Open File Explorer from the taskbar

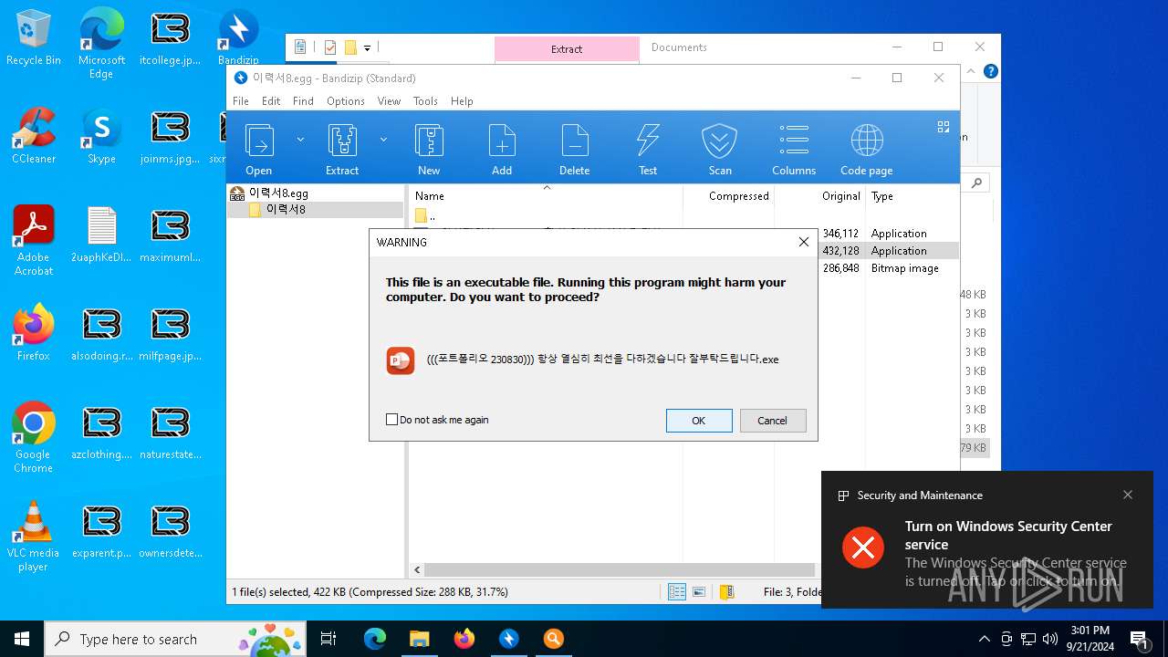[x=419, y=639]
